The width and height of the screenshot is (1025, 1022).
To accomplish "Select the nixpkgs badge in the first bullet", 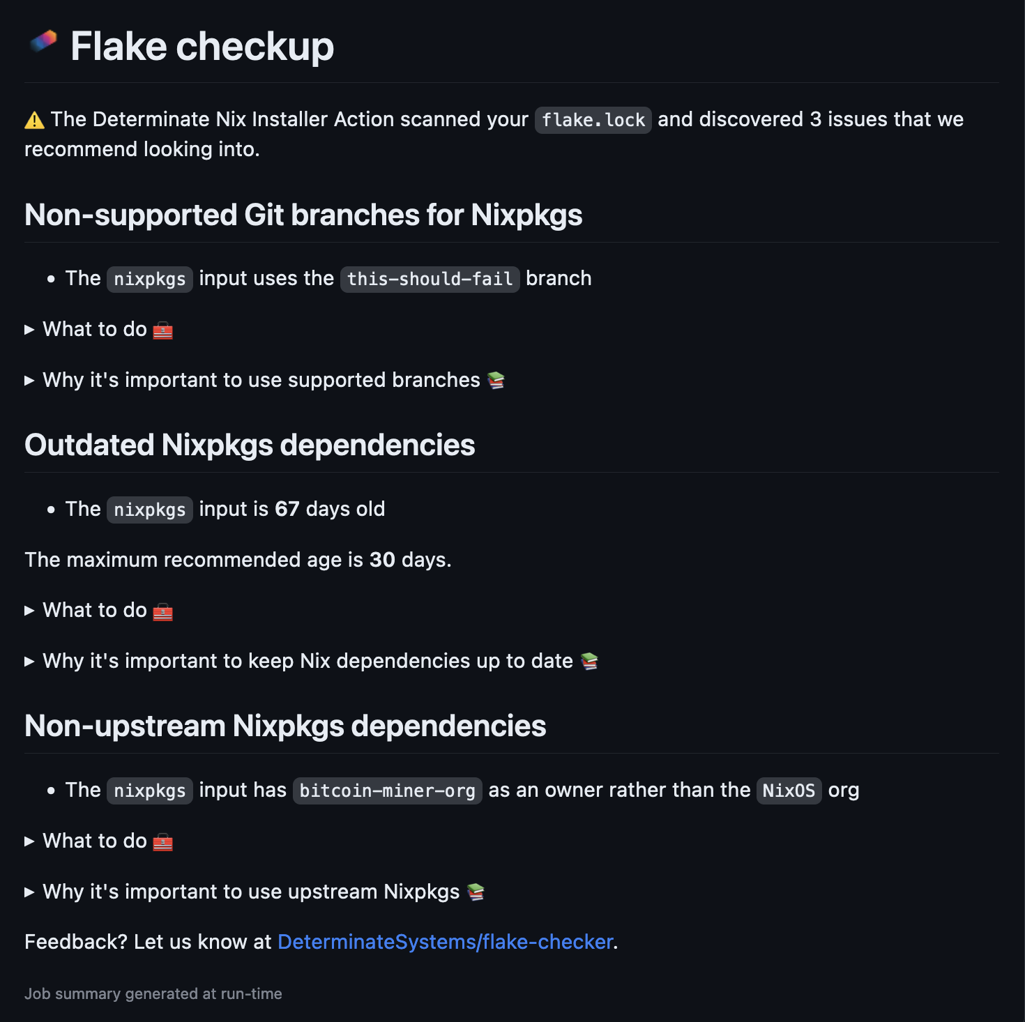I will 149,279.
